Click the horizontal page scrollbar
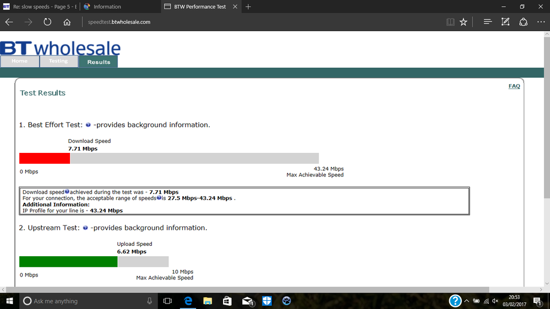 [x=248, y=290]
